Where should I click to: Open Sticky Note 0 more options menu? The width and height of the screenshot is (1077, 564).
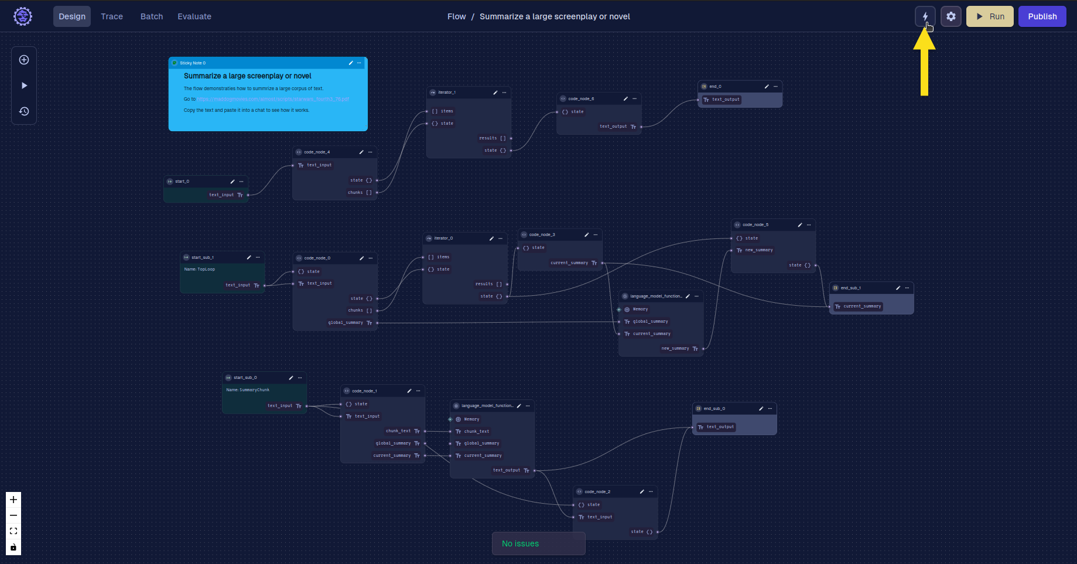pos(359,63)
